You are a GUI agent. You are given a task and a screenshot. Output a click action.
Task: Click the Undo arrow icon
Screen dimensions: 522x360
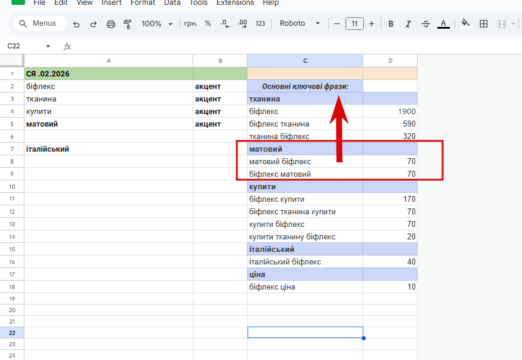pyautogui.click(x=76, y=24)
